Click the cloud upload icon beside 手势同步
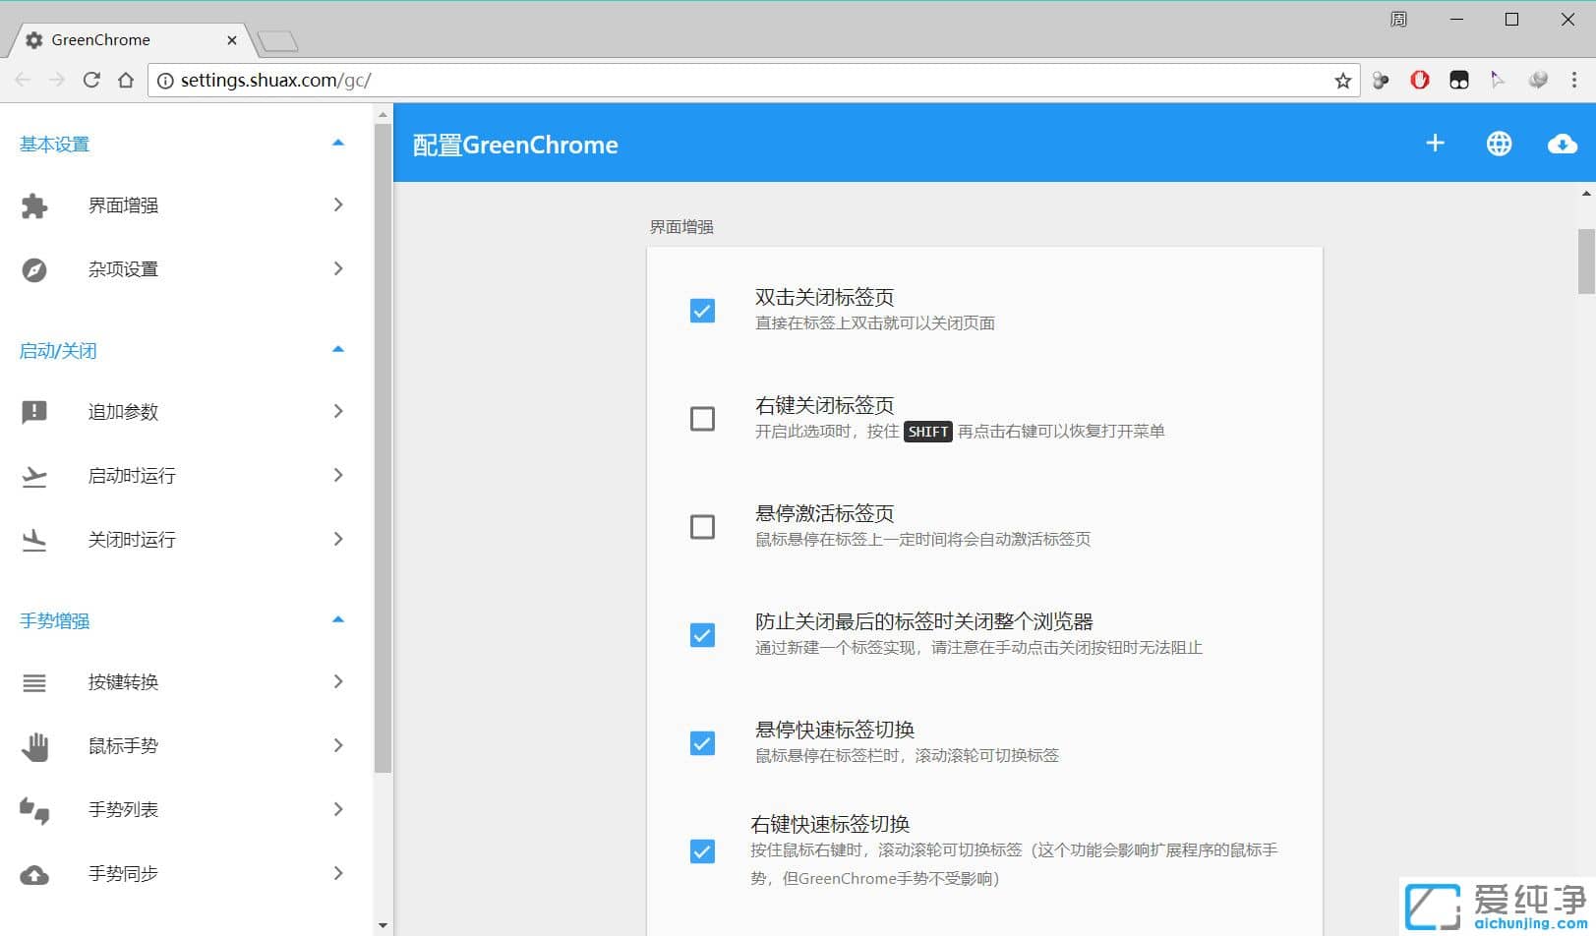This screenshot has height=936, width=1596. (x=34, y=874)
